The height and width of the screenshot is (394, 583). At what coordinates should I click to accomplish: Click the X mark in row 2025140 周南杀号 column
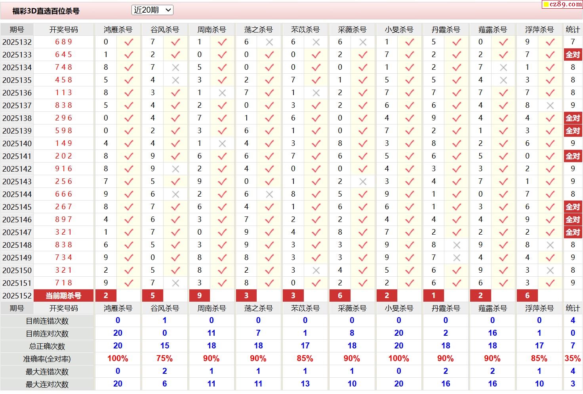[222, 143]
